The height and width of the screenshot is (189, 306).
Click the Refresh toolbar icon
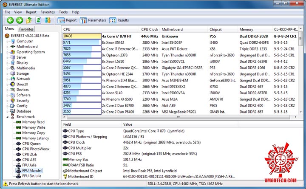[38, 20]
